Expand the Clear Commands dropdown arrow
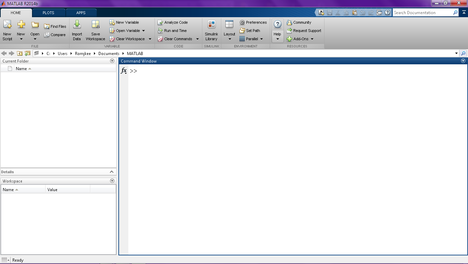This screenshot has width=468, height=264. [198, 39]
